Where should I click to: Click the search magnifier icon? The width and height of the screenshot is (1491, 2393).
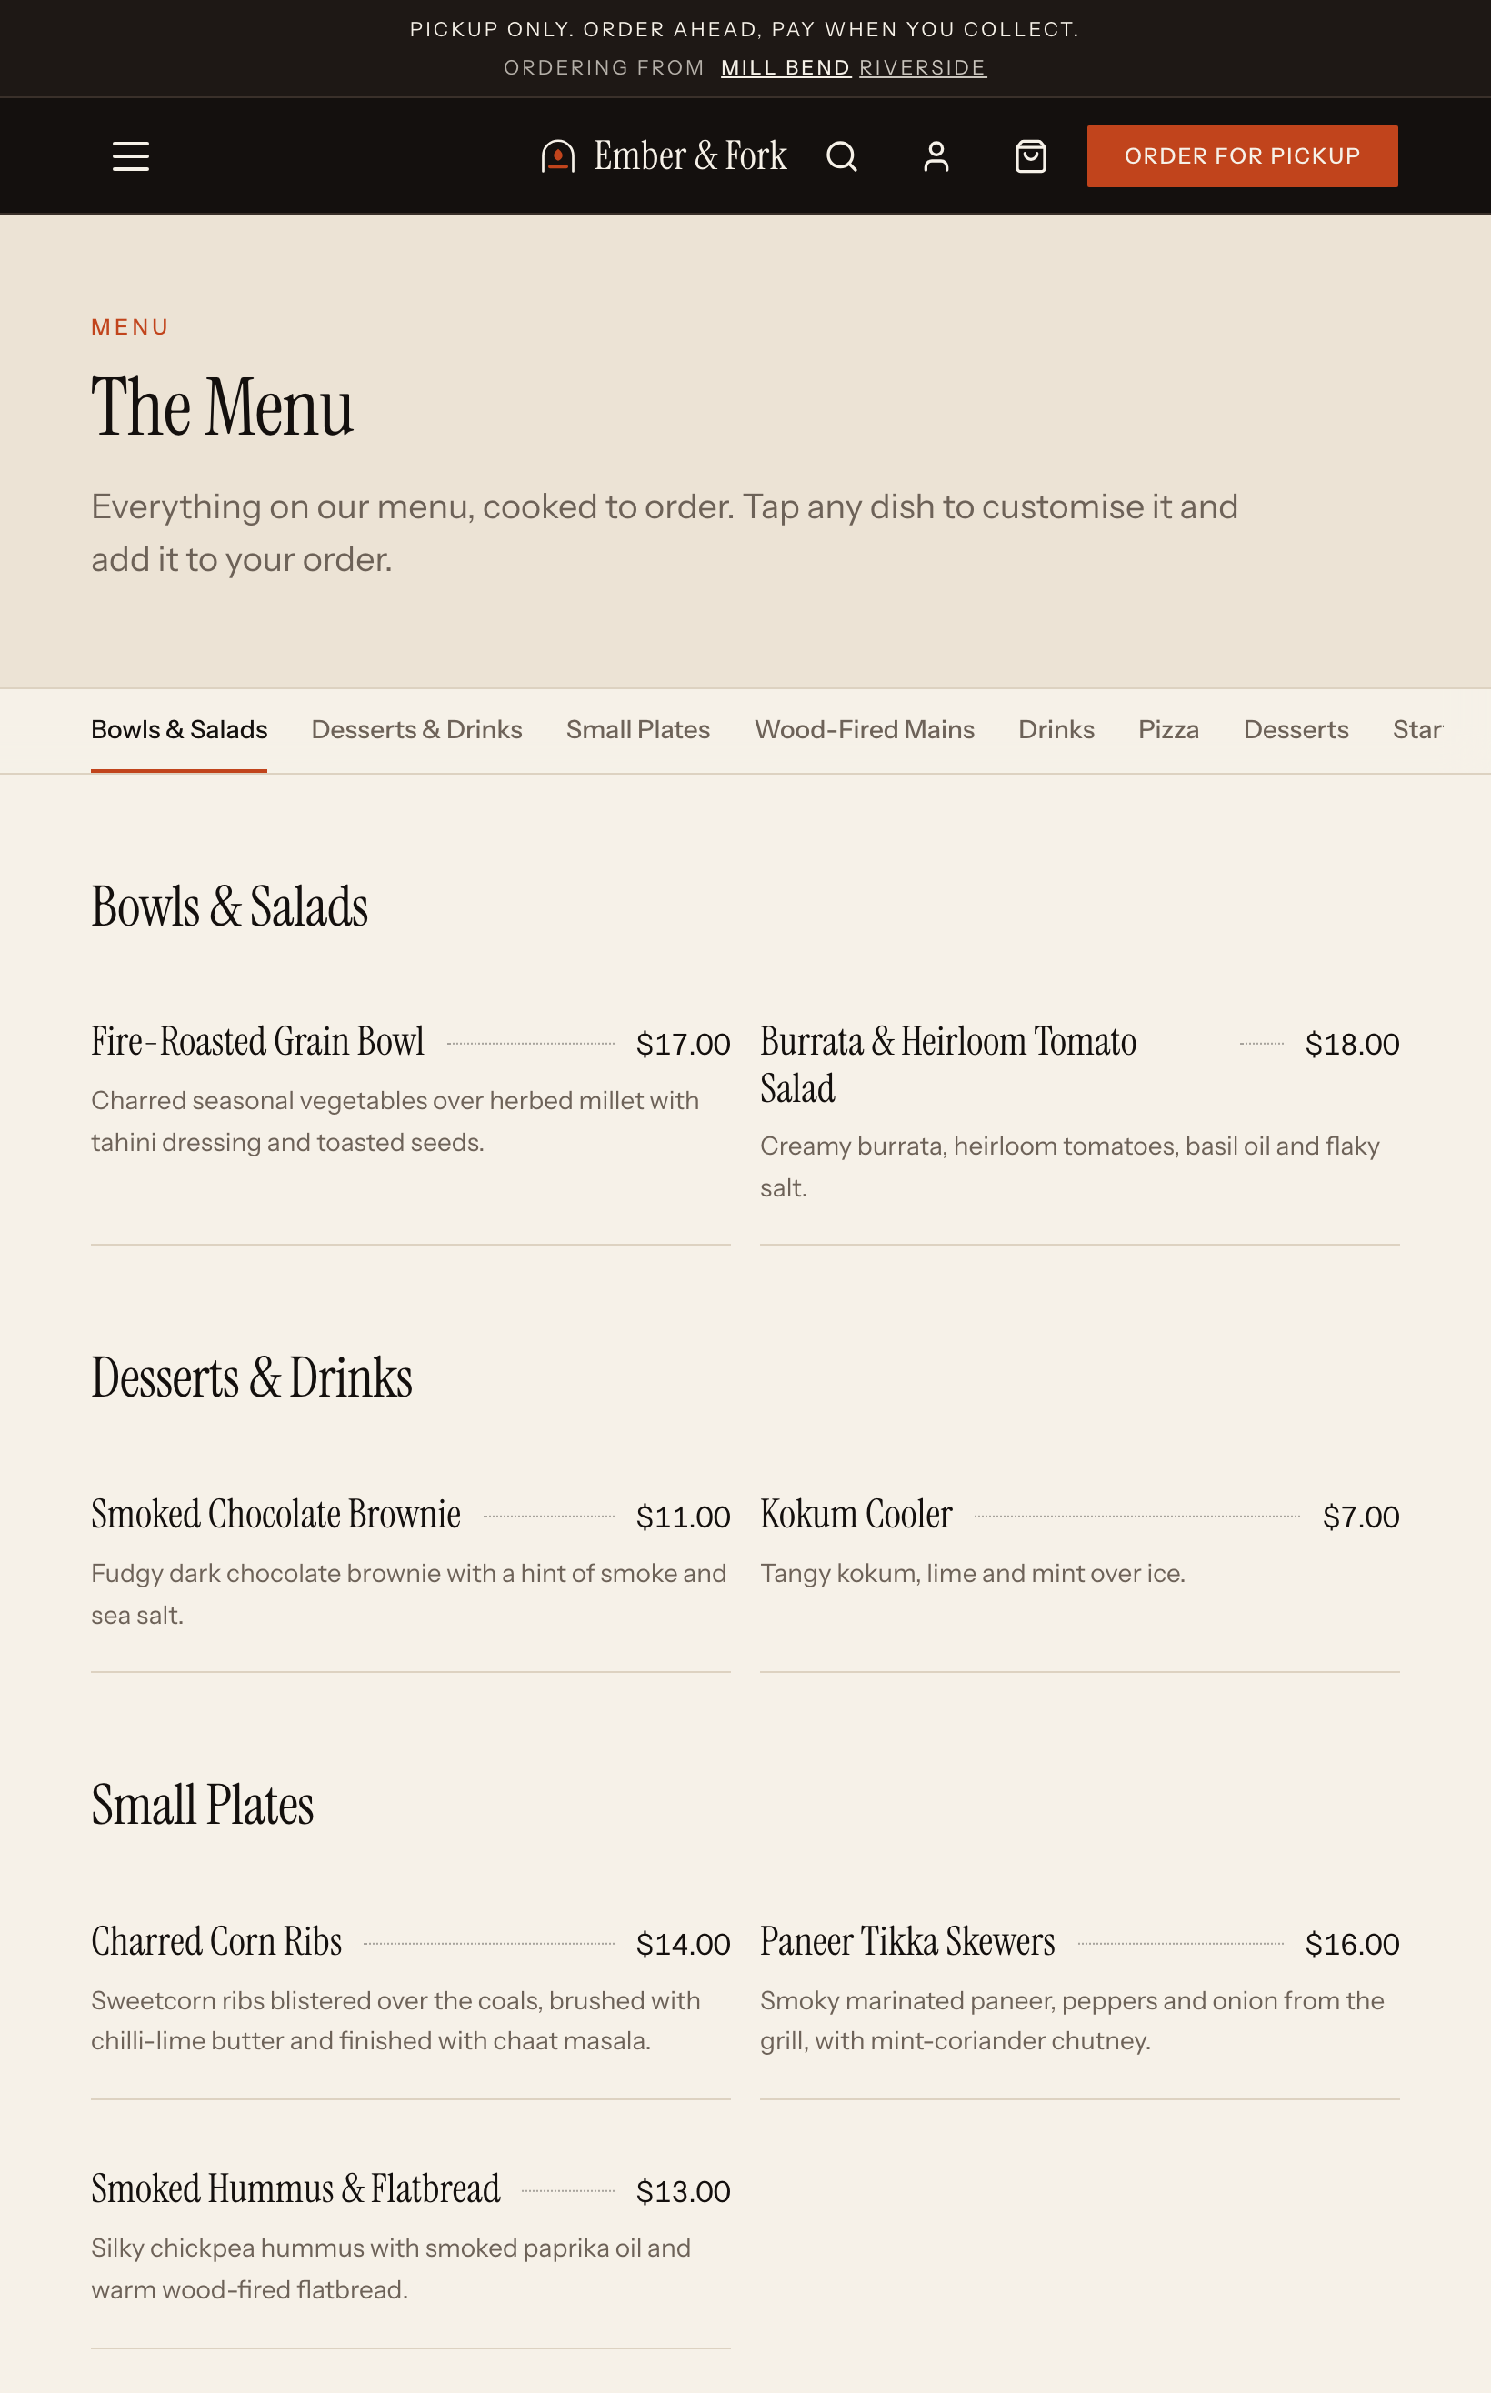point(841,155)
